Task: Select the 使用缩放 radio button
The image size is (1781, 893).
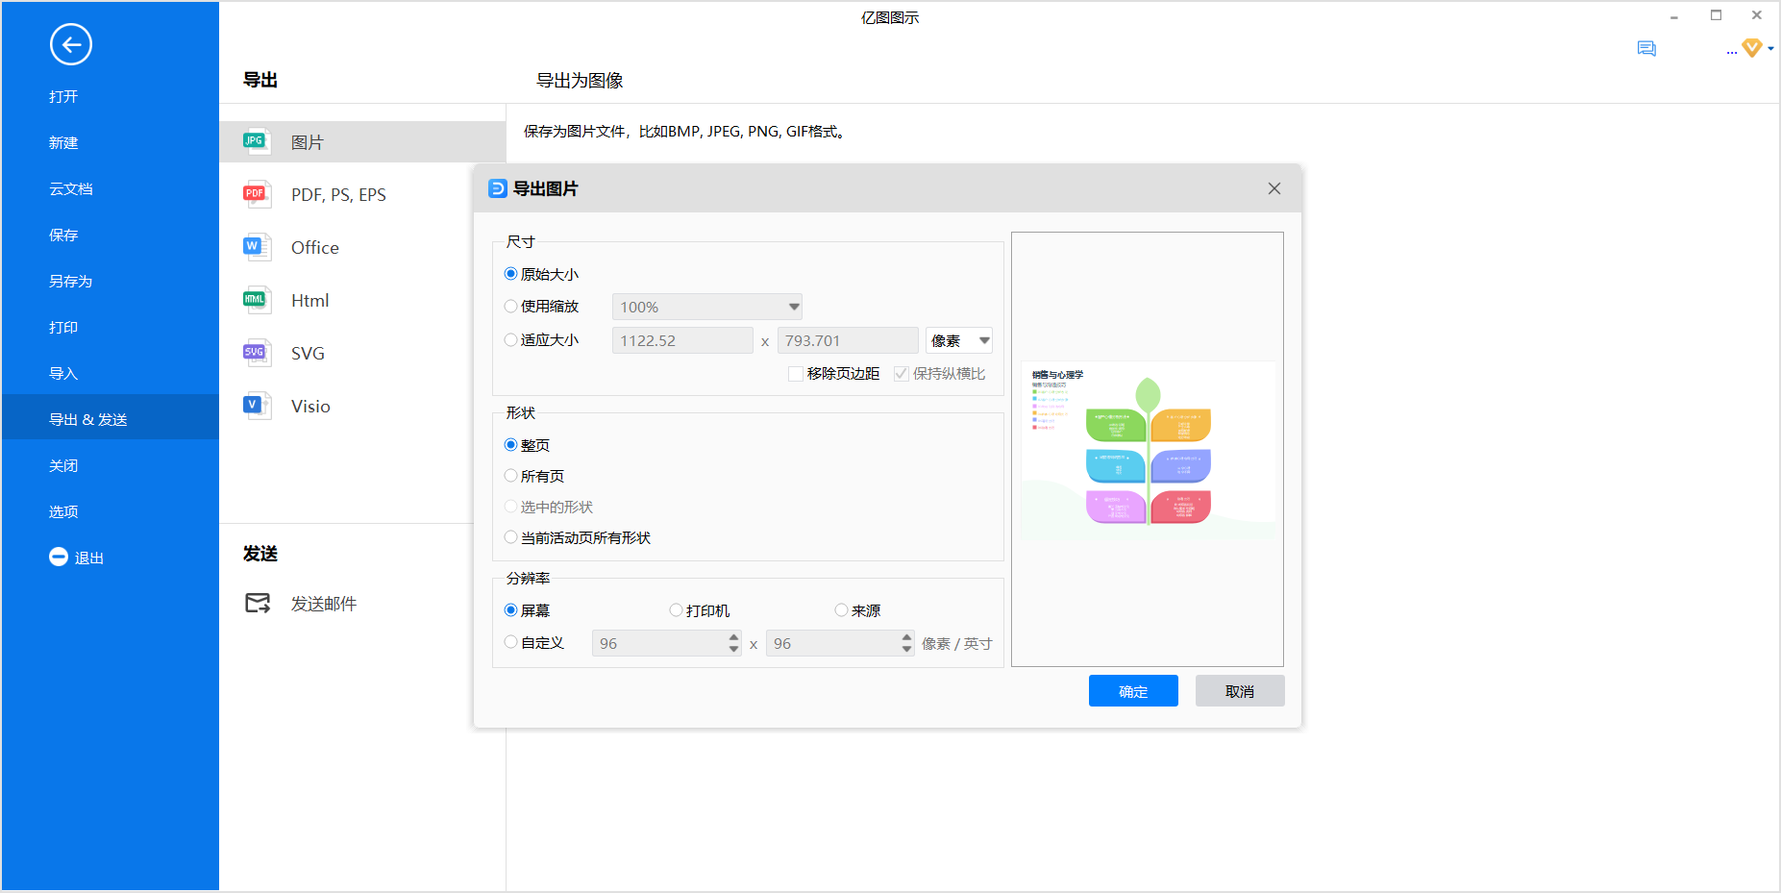Action: point(510,307)
